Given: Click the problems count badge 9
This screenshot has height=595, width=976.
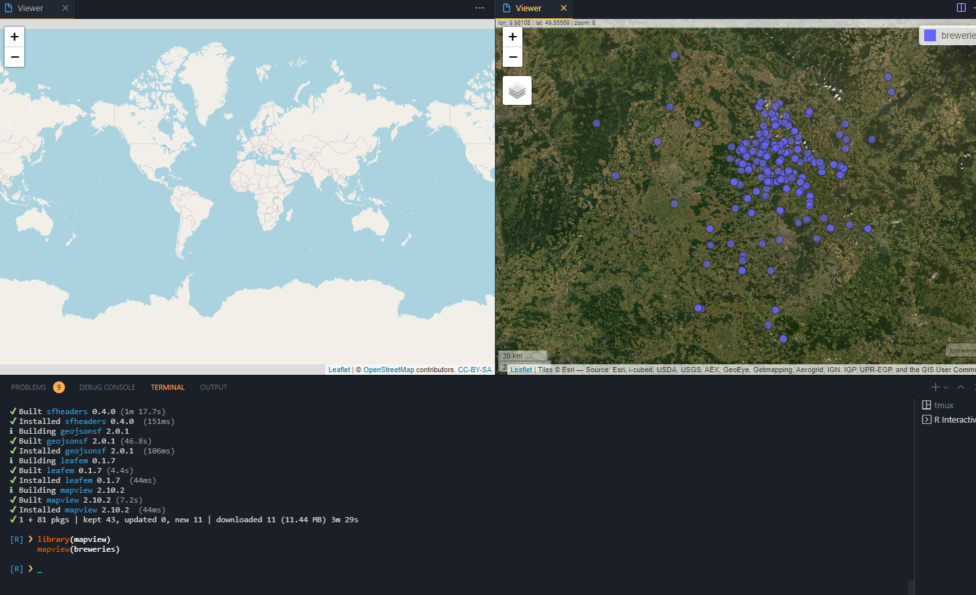Looking at the screenshot, I should tap(59, 387).
